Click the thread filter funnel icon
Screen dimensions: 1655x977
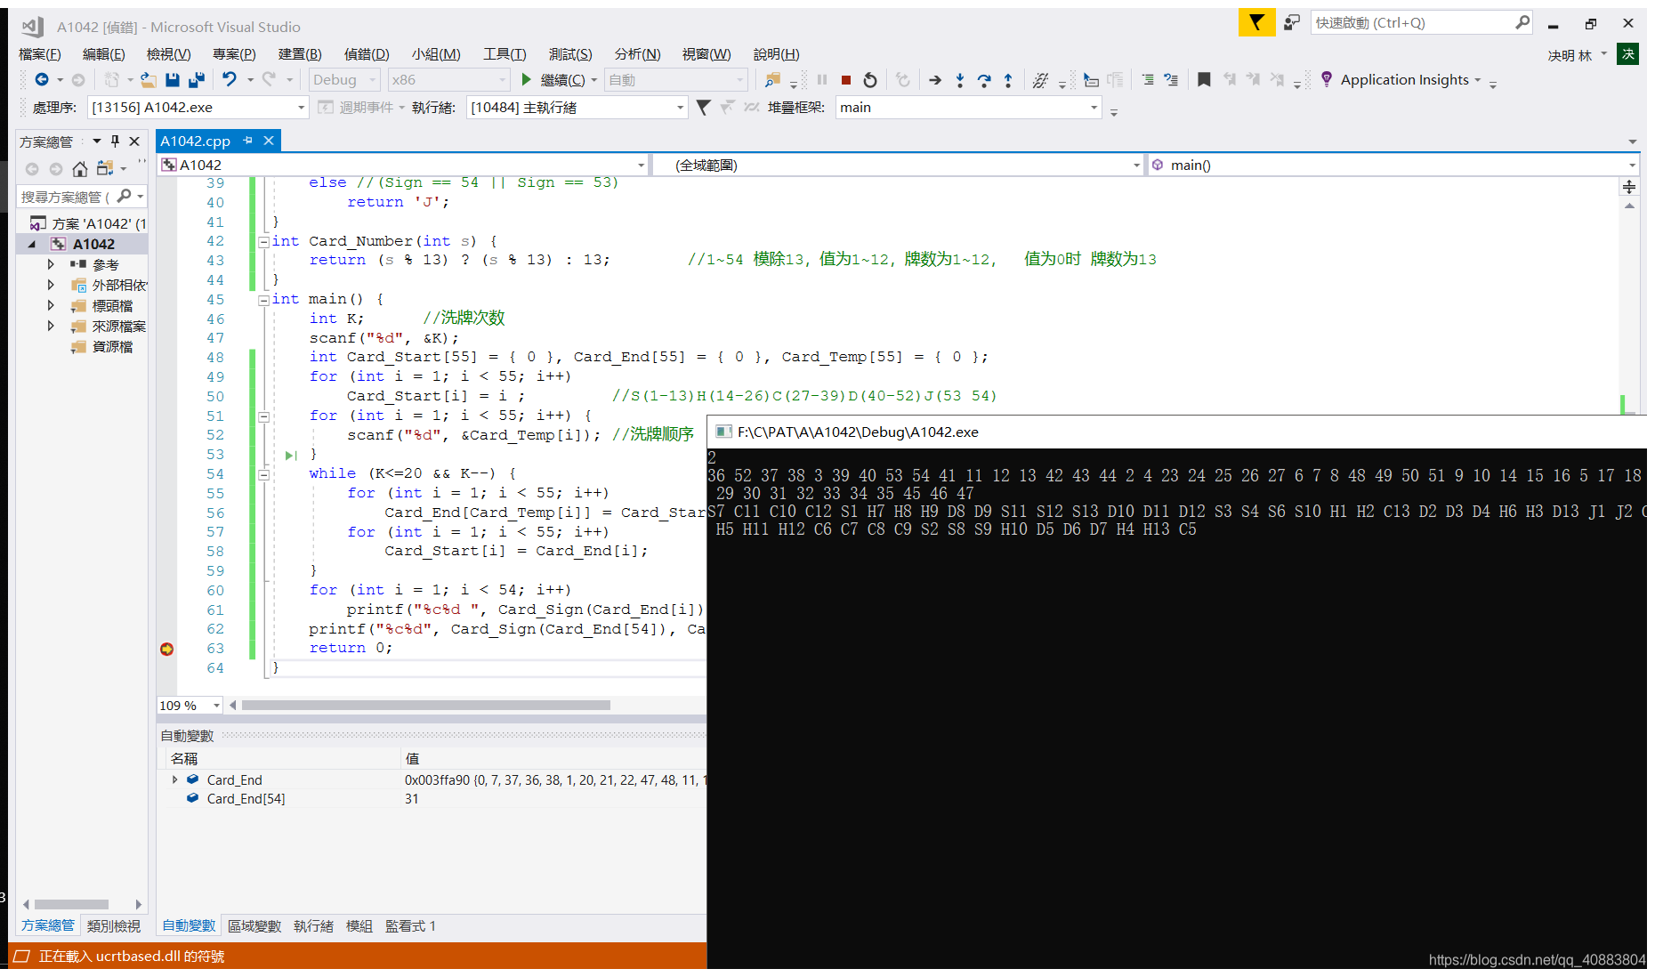(x=703, y=108)
